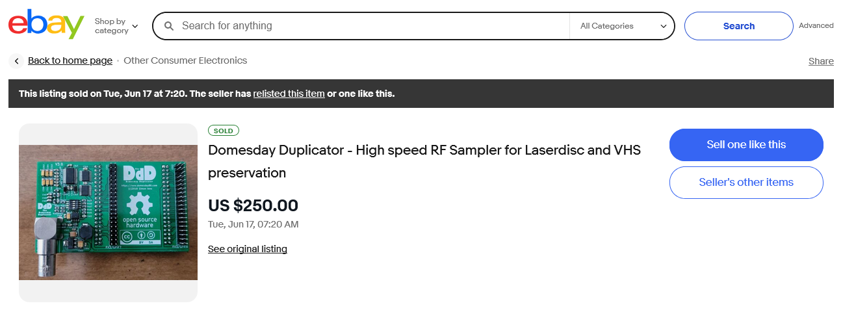This screenshot has height=310, width=843.
Task: Click the back arrow circle icon
Action: click(16, 61)
